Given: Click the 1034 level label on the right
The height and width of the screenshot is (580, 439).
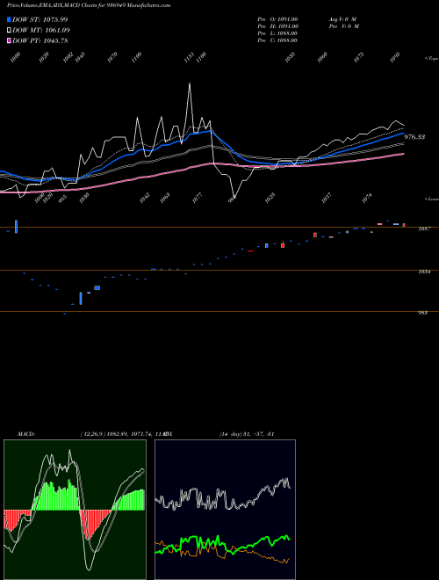Looking at the screenshot, I should pos(424,272).
